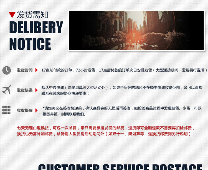The height and width of the screenshot is (170, 208).
Task: Click the airplane icon beside 发货快递
Action: click(7, 89)
